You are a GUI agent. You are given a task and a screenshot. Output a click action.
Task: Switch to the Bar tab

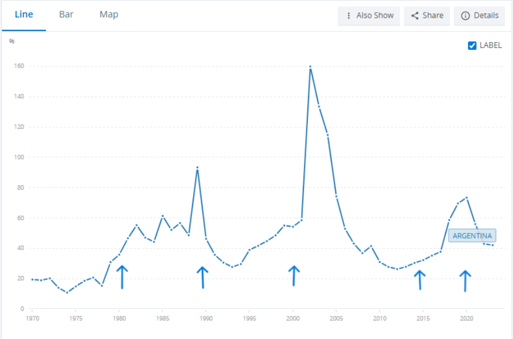(66, 15)
